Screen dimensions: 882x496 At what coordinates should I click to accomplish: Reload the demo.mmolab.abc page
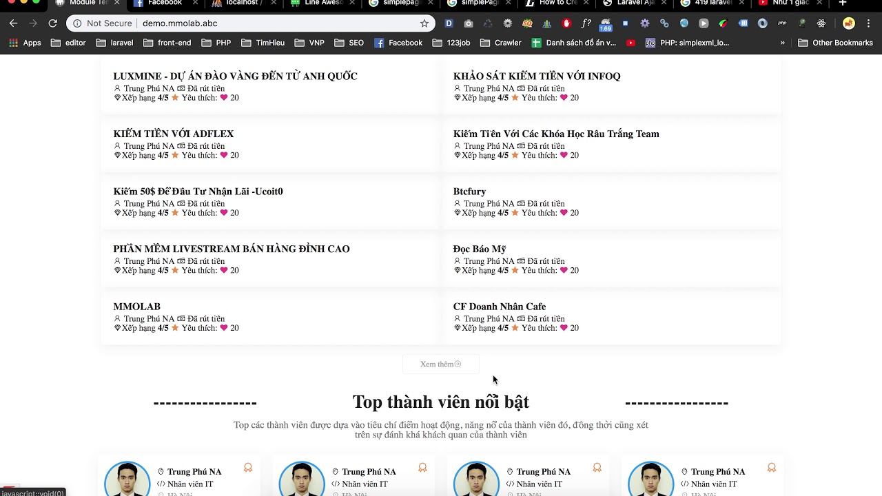tap(52, 23)
